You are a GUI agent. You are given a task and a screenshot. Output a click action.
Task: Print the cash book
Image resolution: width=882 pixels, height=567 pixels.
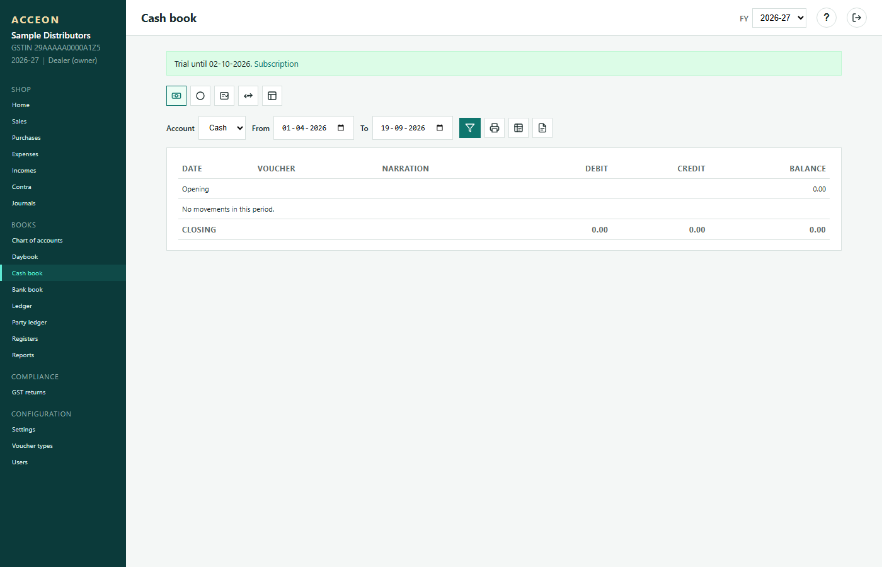[495, 128]
